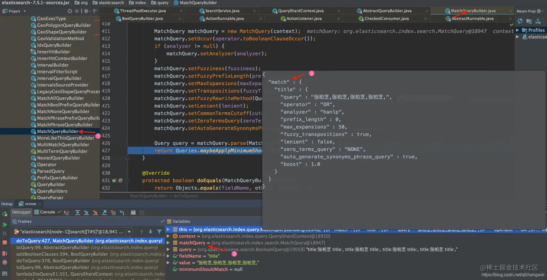The height and width of the screenshot is (280, 547).
Task: Click the Trace Current Stream Chain icon
Action: coord(142,213)
